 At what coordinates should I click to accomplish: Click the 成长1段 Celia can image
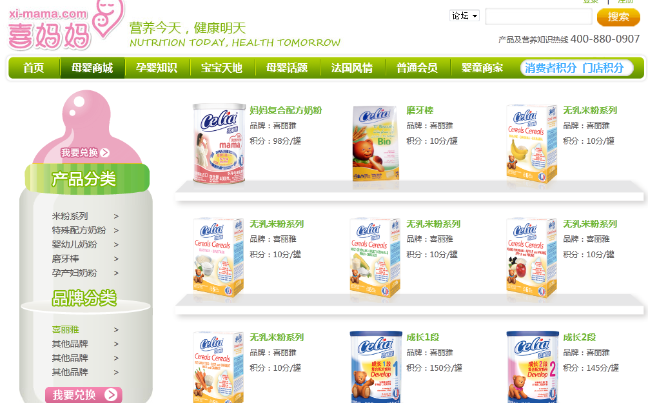coord(376,367)
